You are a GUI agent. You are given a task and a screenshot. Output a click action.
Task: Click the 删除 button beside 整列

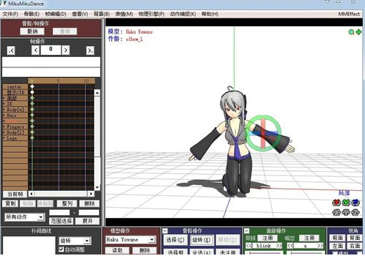coord(89,203)
